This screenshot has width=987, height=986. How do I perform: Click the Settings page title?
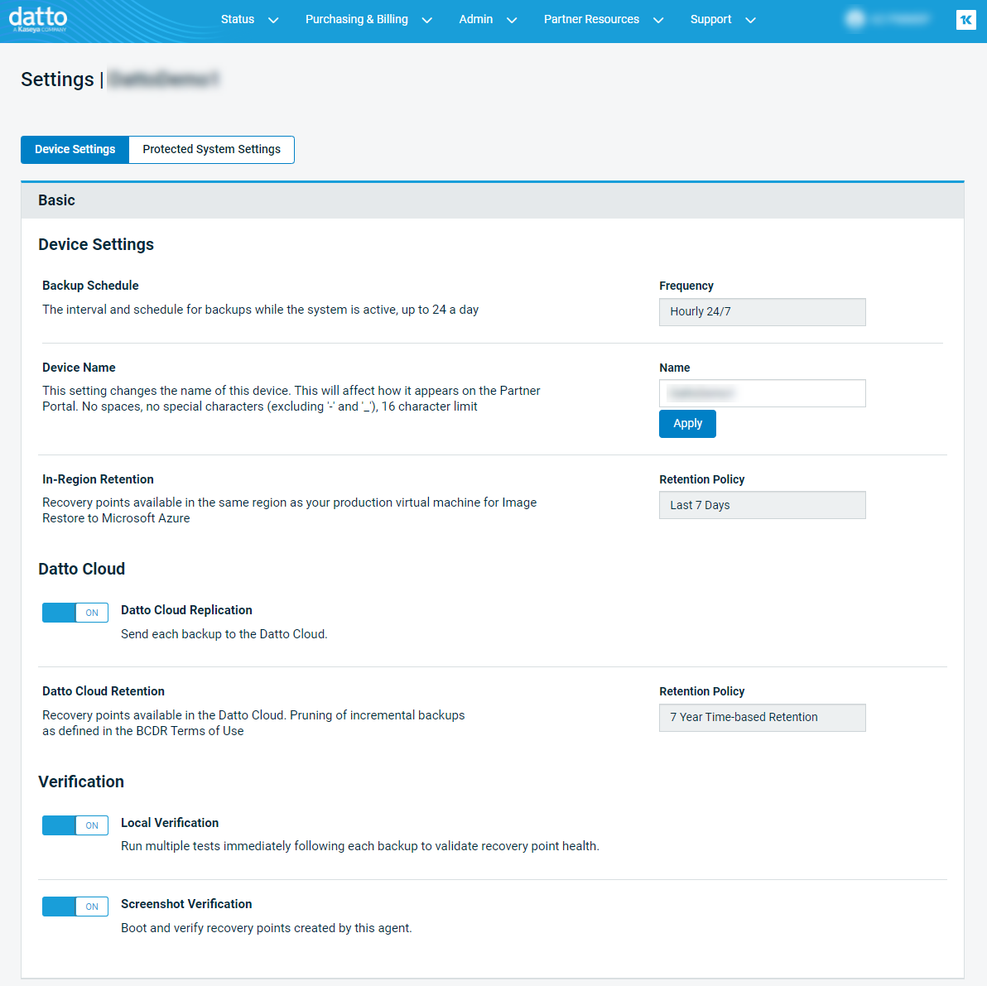[x=57, y=80]
